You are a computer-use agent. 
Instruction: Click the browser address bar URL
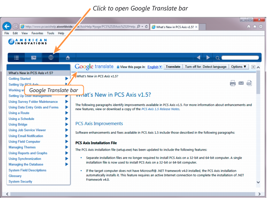pyautogui.click(x=80, y=27)
